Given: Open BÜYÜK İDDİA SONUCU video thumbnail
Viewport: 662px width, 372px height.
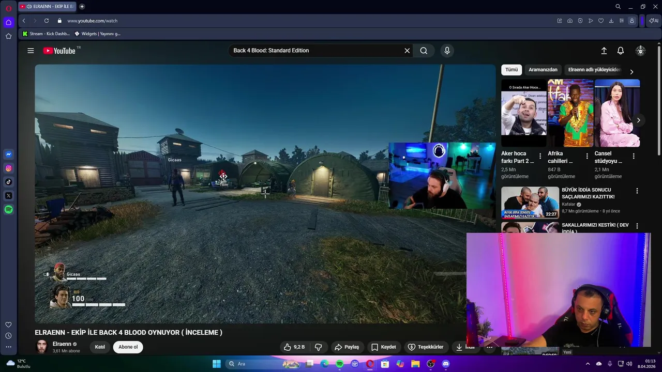Looking at the screenshot, I should [530, 203].
